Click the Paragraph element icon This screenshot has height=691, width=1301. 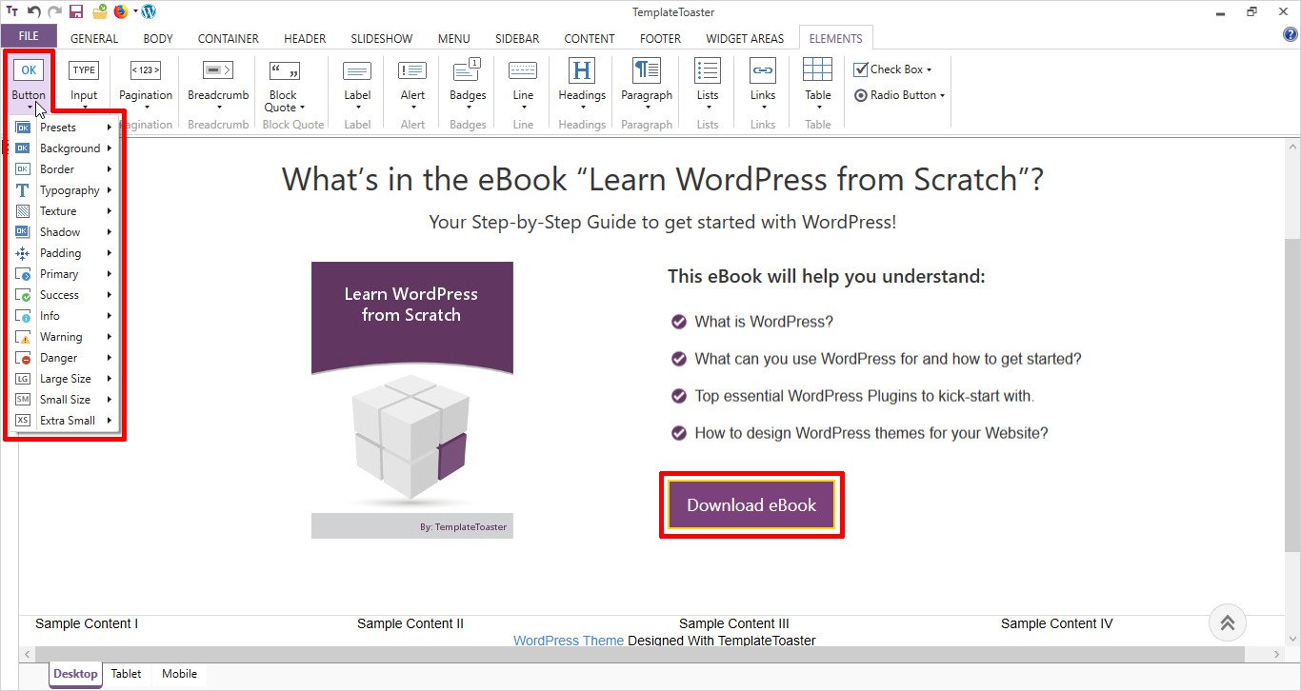[x=647, y=72]
